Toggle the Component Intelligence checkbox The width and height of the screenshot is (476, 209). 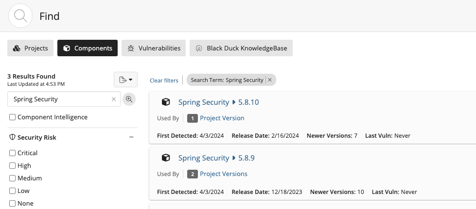pos(13,117)
